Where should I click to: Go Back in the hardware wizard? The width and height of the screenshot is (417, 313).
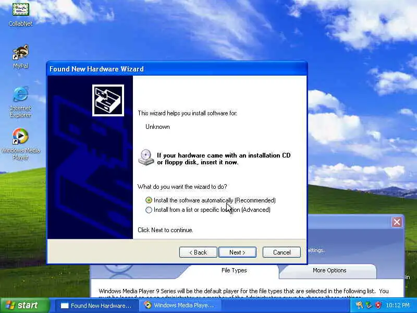(198, 252)
